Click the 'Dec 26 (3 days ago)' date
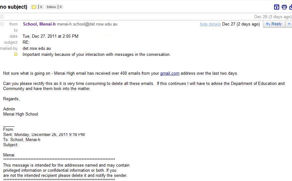Viewport: 292px width, 181px height. (272, 17)
